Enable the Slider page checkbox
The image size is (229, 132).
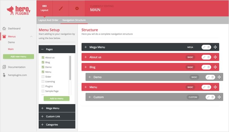pyautogui.click(x=43, y=77)
